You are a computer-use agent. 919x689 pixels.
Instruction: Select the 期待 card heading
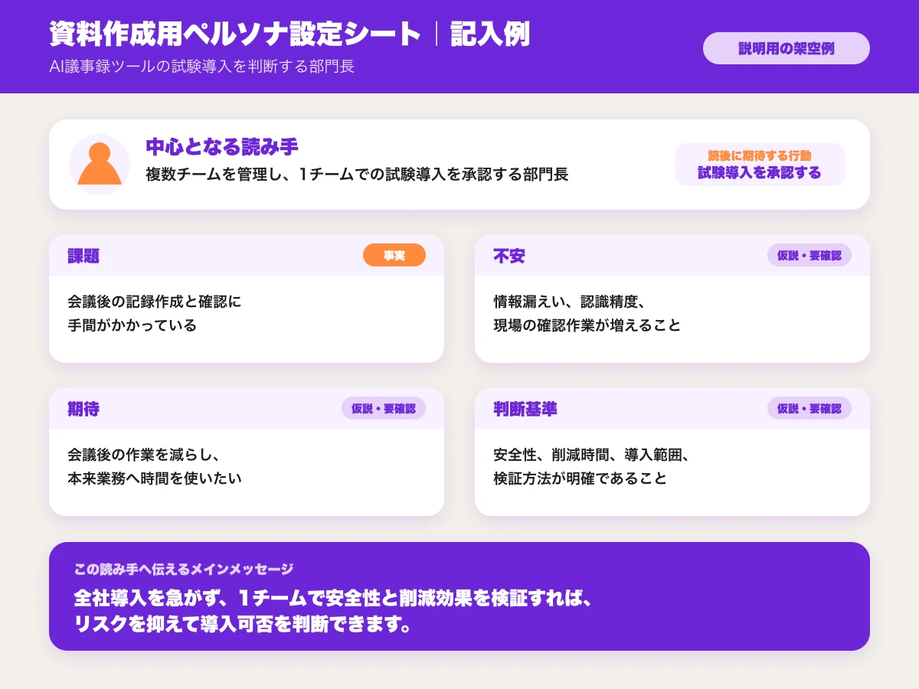tap(83, 410)
